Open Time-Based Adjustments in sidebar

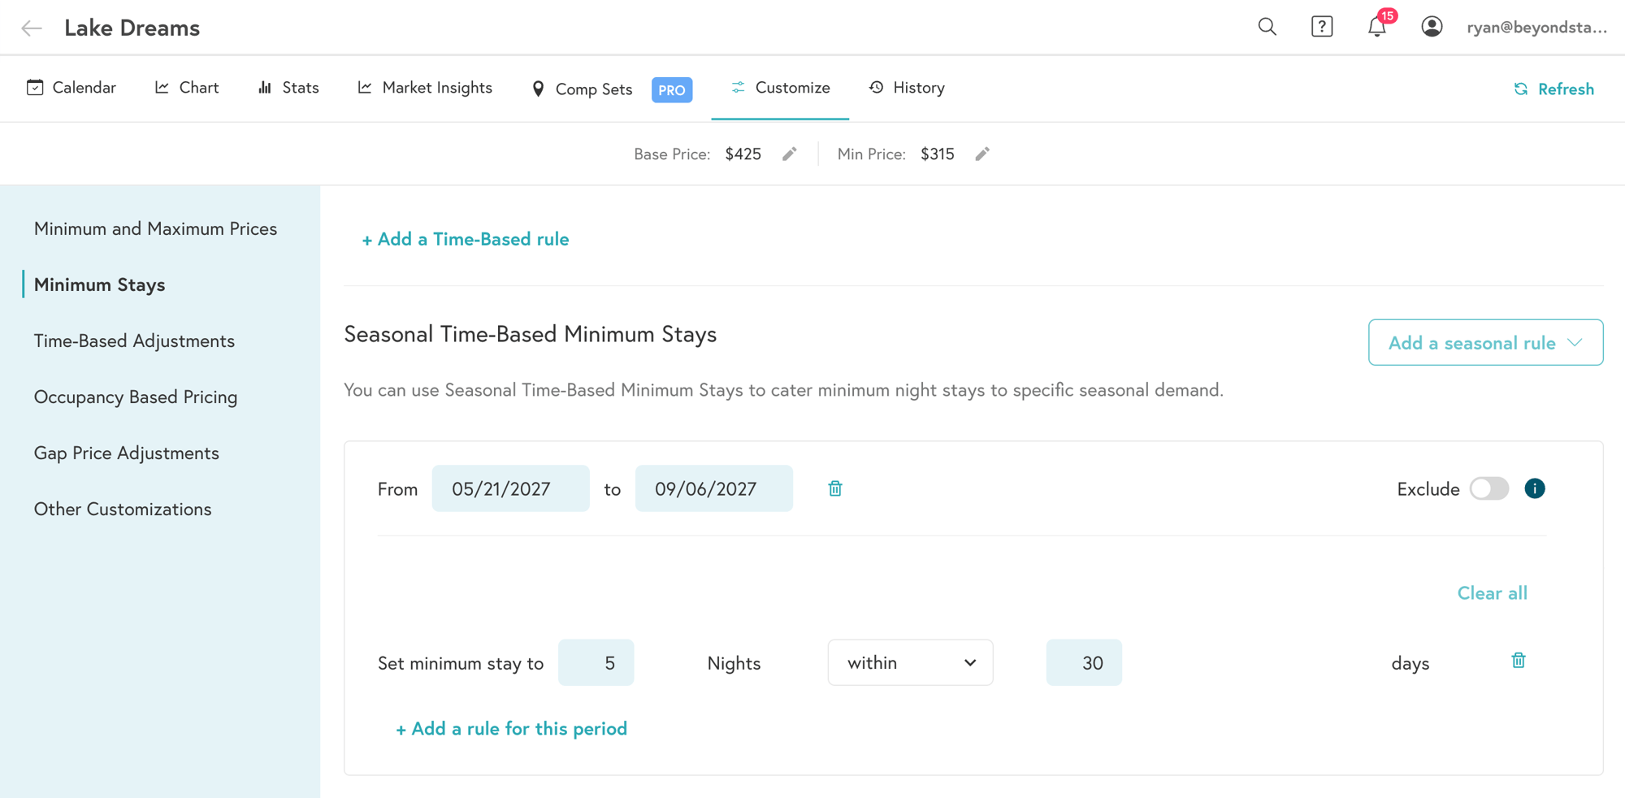(x=134, y=340)
